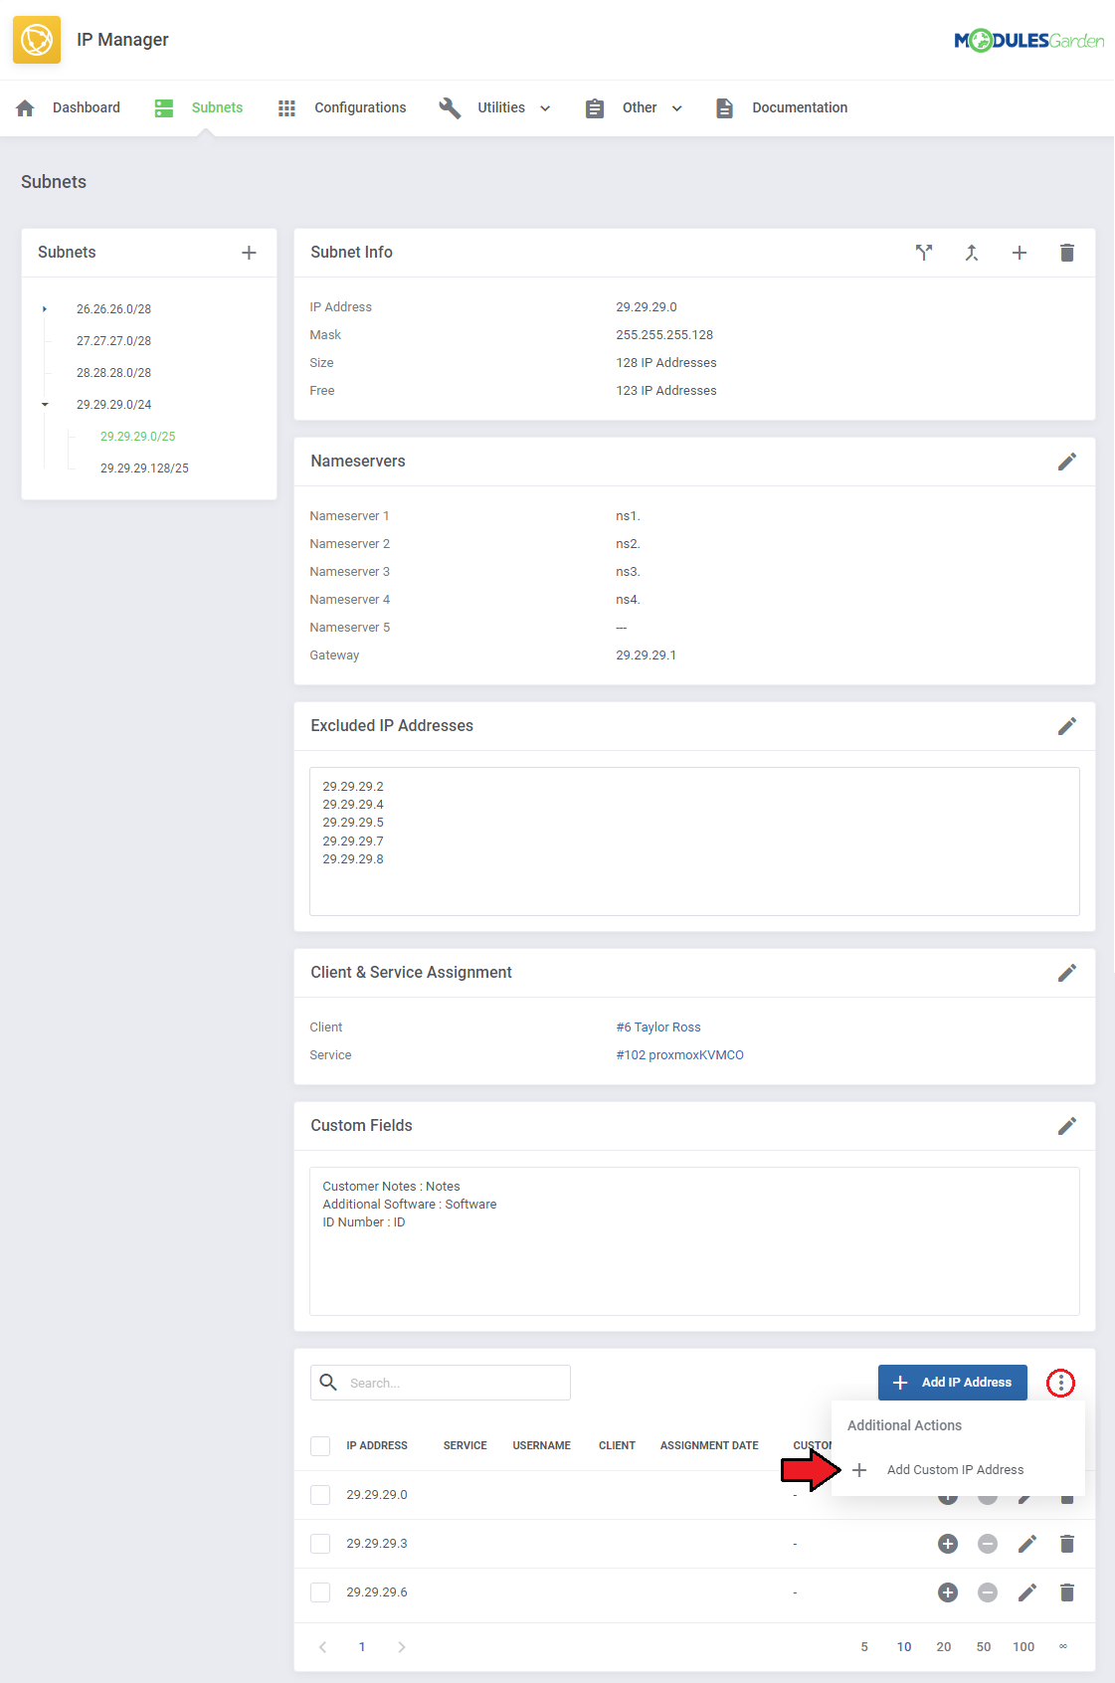Open the Utilities dropdown arrow
This screenshot has width=1115, height=1683.
(x=545, y=108)
